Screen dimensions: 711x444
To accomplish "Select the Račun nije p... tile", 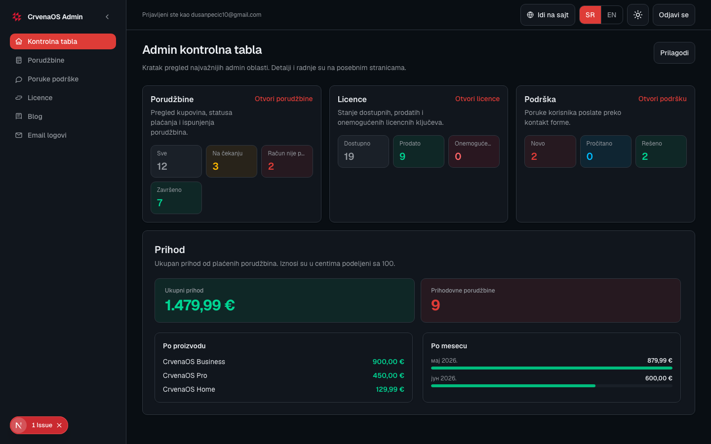I will pos(287,161).
